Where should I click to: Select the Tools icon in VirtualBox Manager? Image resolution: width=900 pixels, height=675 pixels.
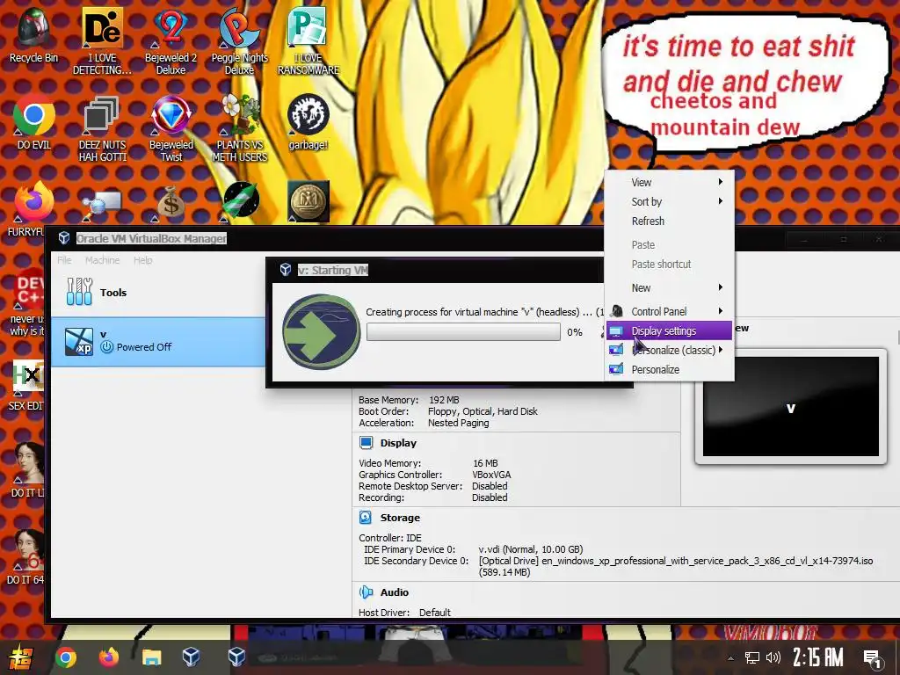[x=78, y=292]
